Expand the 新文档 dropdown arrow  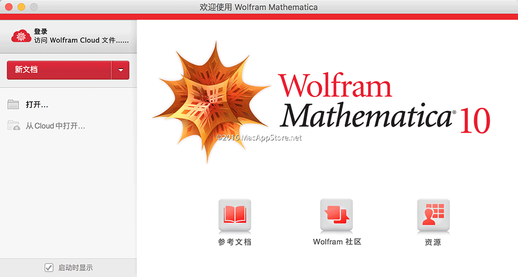pos(120,70)
